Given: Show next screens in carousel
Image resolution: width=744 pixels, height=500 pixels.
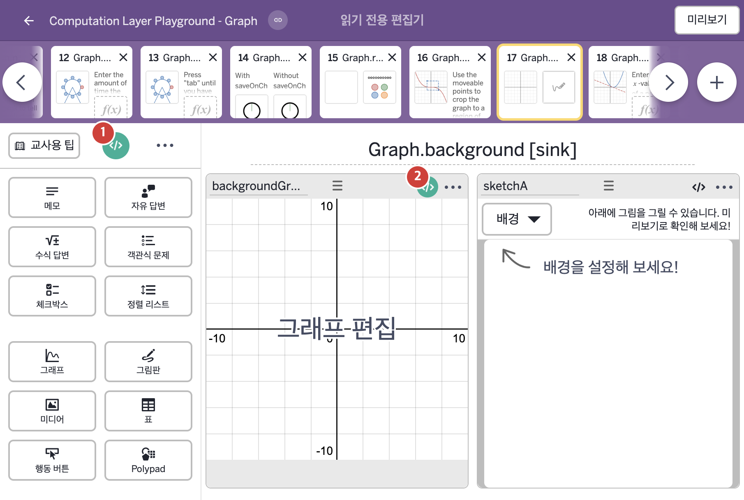Looking at the screenshot, I should (668, 83).
